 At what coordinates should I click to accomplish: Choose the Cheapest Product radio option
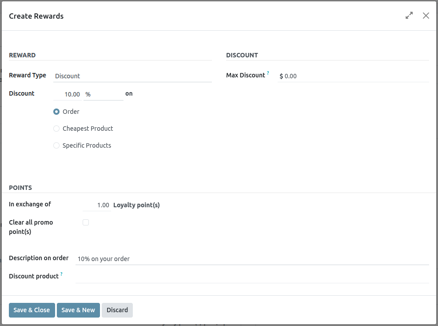[x=56, y=129]
